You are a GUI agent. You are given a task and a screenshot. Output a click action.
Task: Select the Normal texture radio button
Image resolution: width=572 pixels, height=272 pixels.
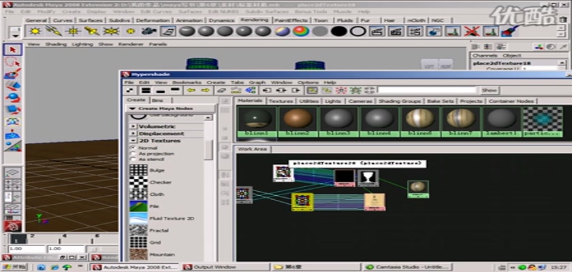[x=133, y=148]
